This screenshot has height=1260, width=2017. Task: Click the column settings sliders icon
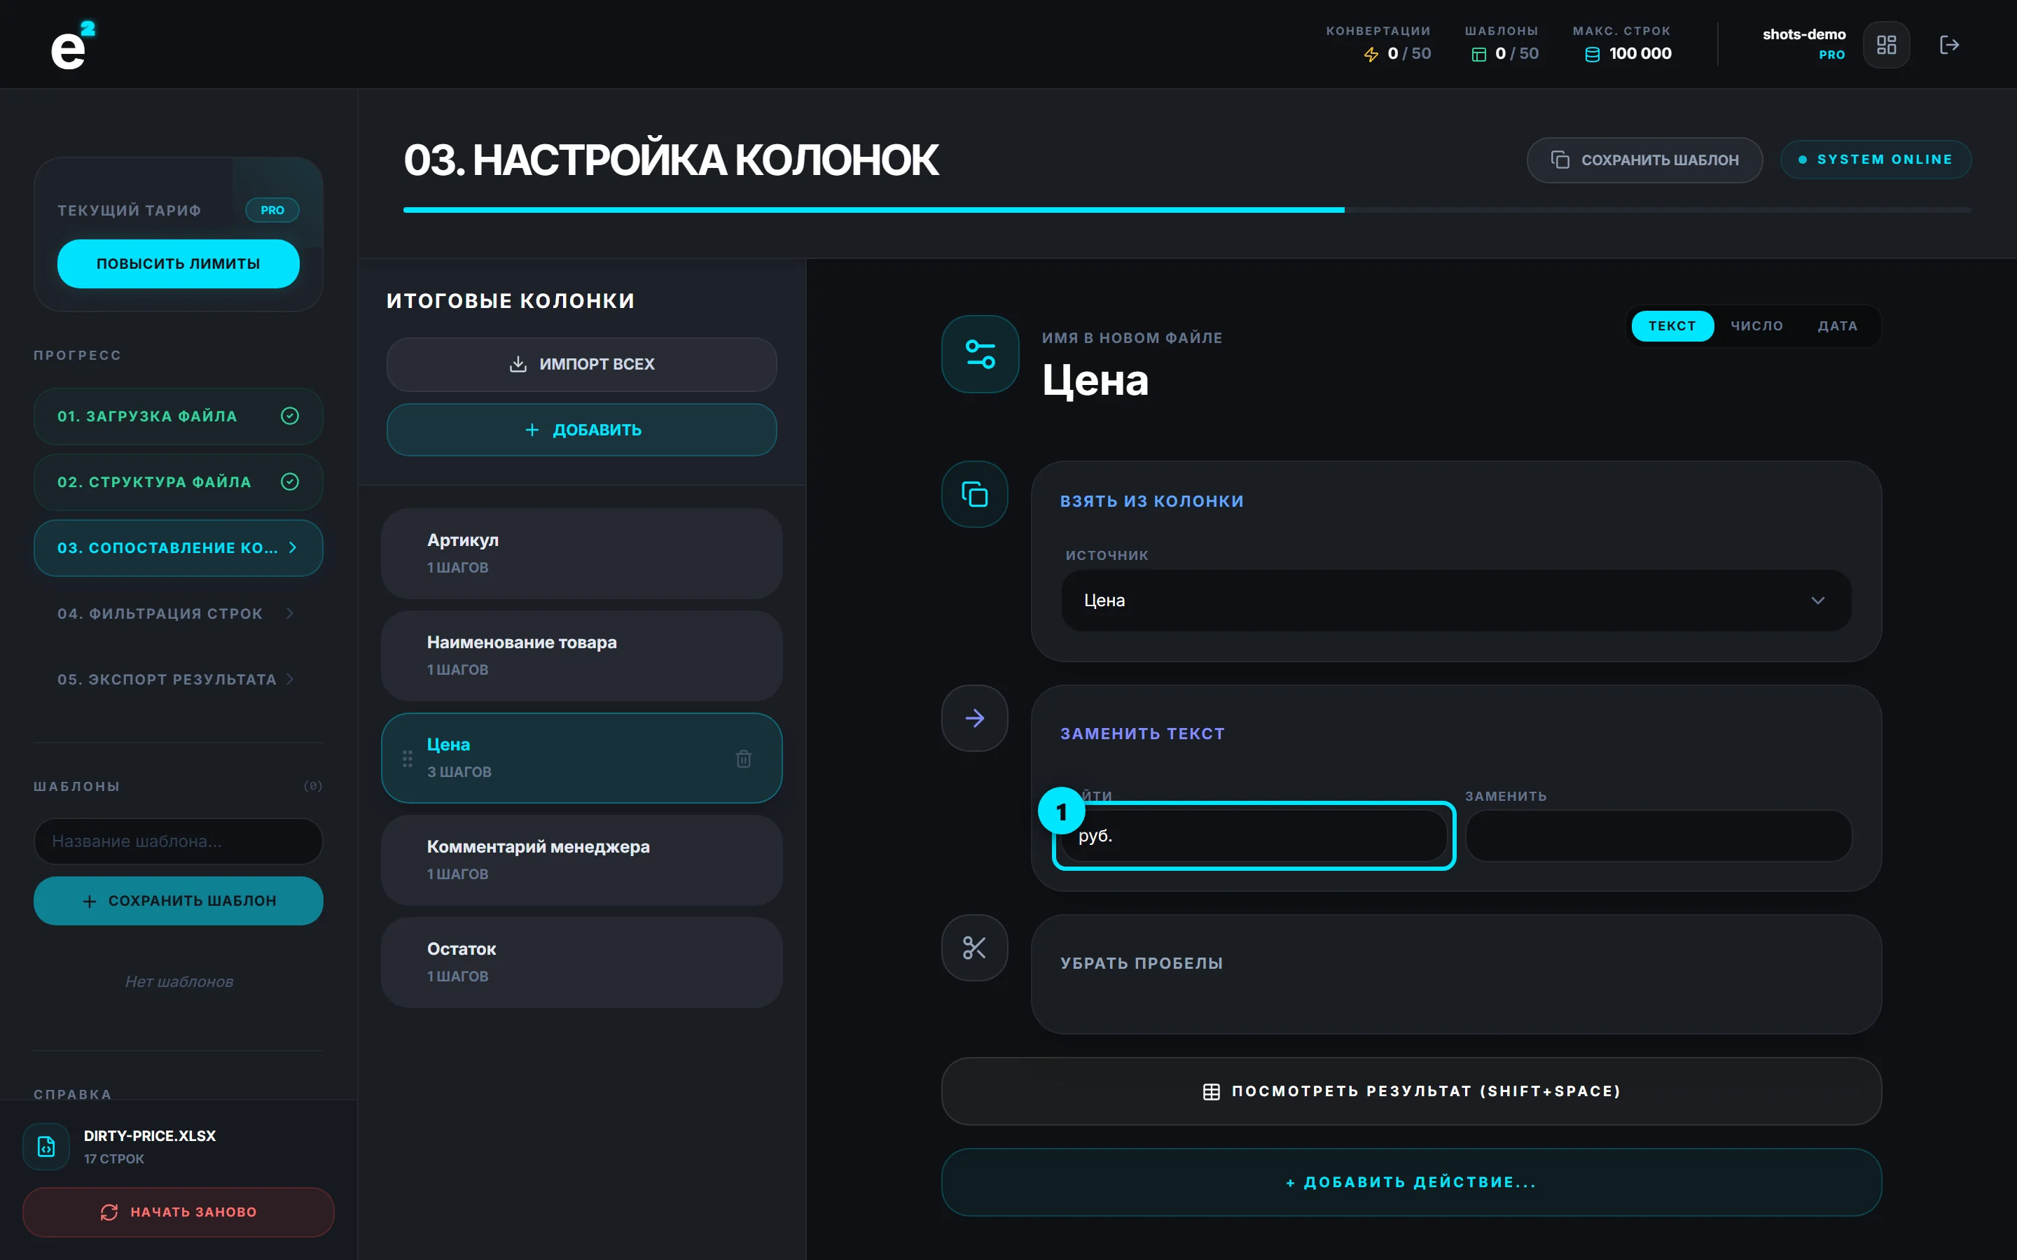coord(980,354)
